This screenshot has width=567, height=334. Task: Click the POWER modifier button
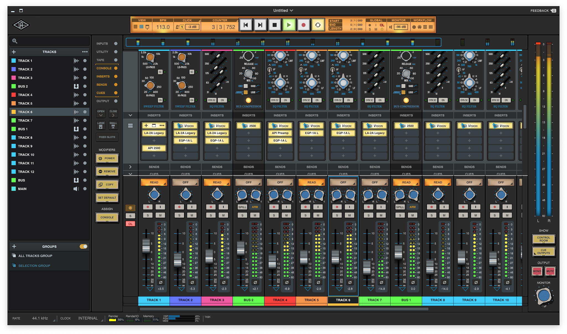point(107,158)
